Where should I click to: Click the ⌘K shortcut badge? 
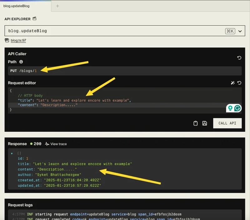tap(230, 31)
